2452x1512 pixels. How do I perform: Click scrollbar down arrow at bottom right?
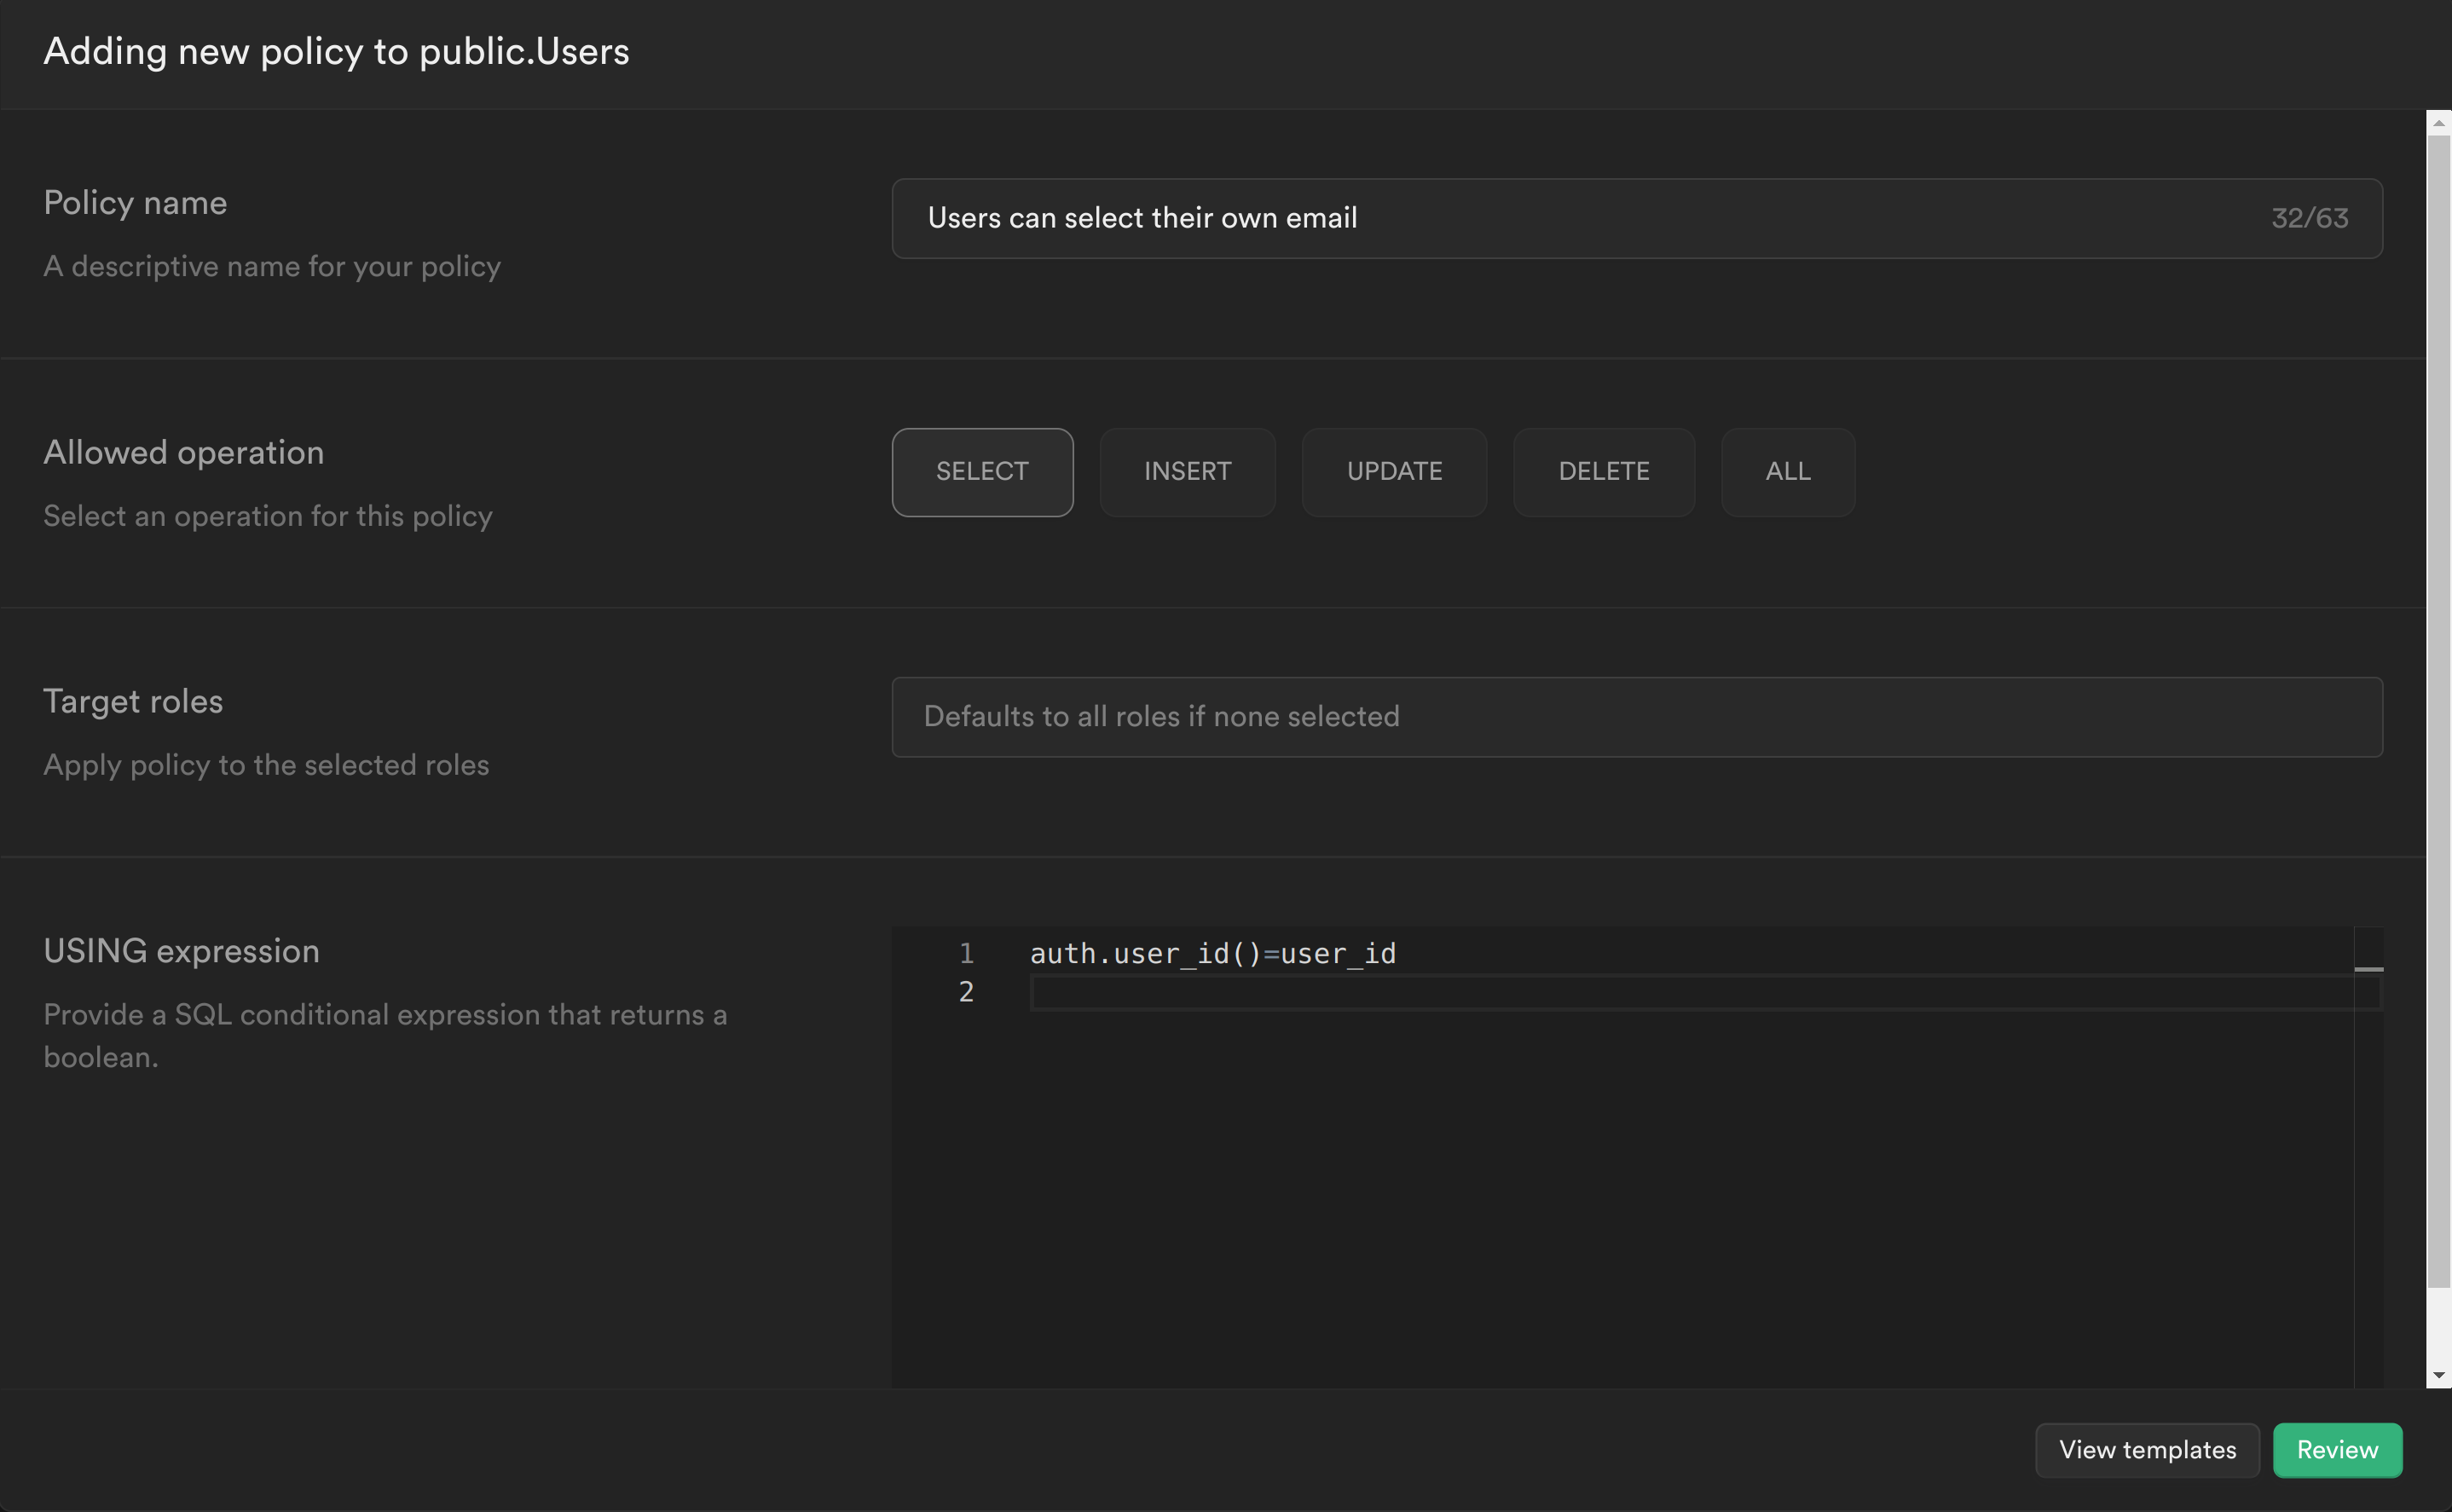pyautogui.click(x=2438, y=1375)
